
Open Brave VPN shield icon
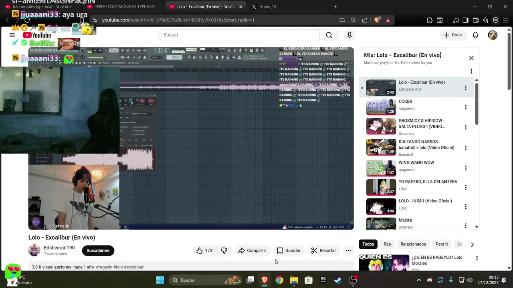pos(495,20)
